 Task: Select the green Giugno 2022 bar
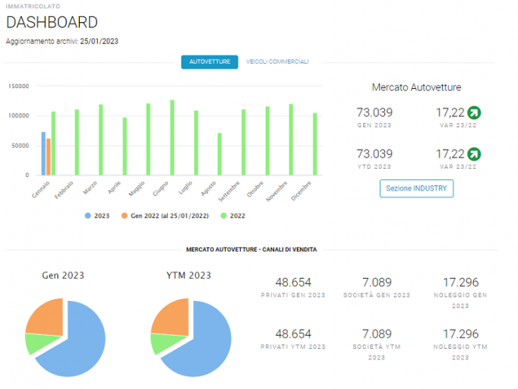(172, 138)
